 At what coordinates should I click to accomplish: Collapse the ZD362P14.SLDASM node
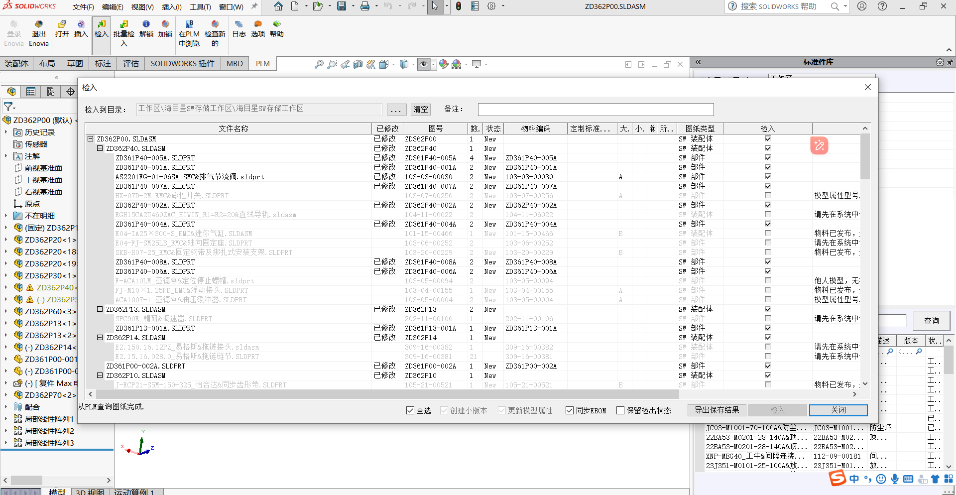(99, 338)
